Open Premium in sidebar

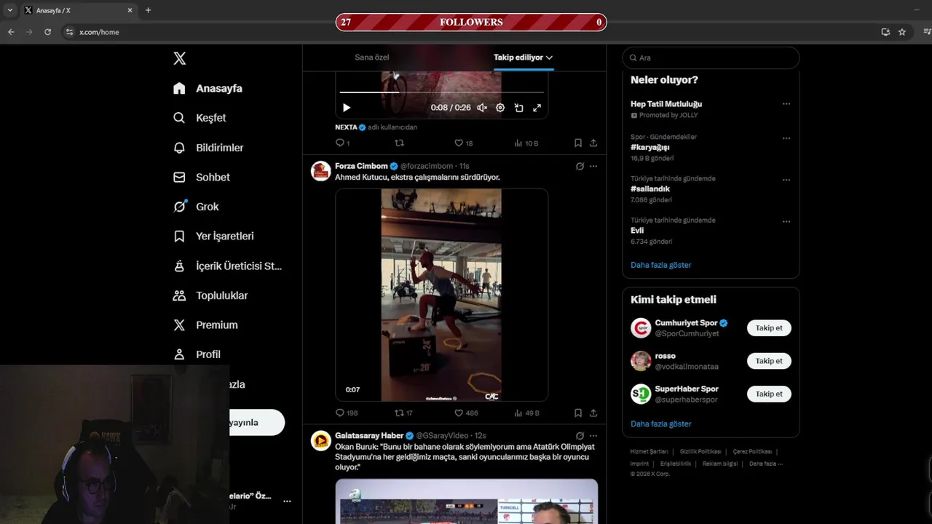(205, 325)
